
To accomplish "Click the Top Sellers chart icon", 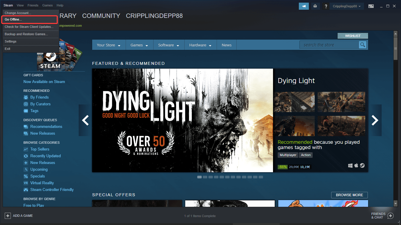I will [x=26, y=149].
